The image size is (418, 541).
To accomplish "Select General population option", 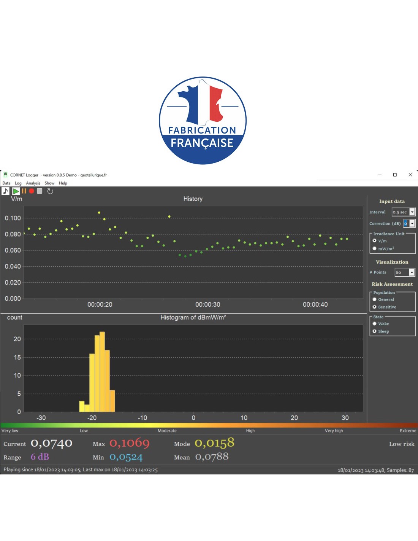I will point(383,299).
